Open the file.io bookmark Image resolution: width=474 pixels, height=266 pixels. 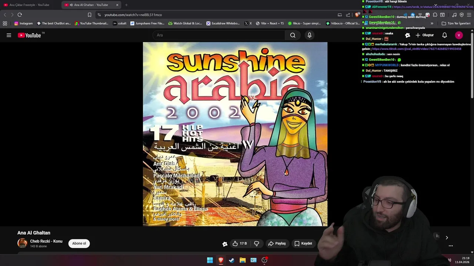304,23
